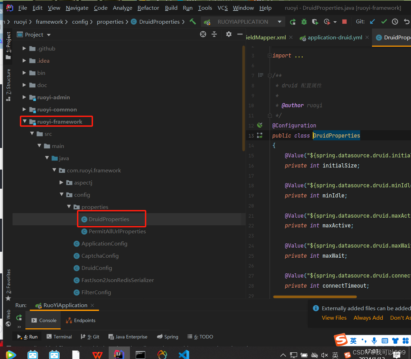The image size is (411, 359).
Task: Select the Console tab in Run panel
Action: [44, 320]
